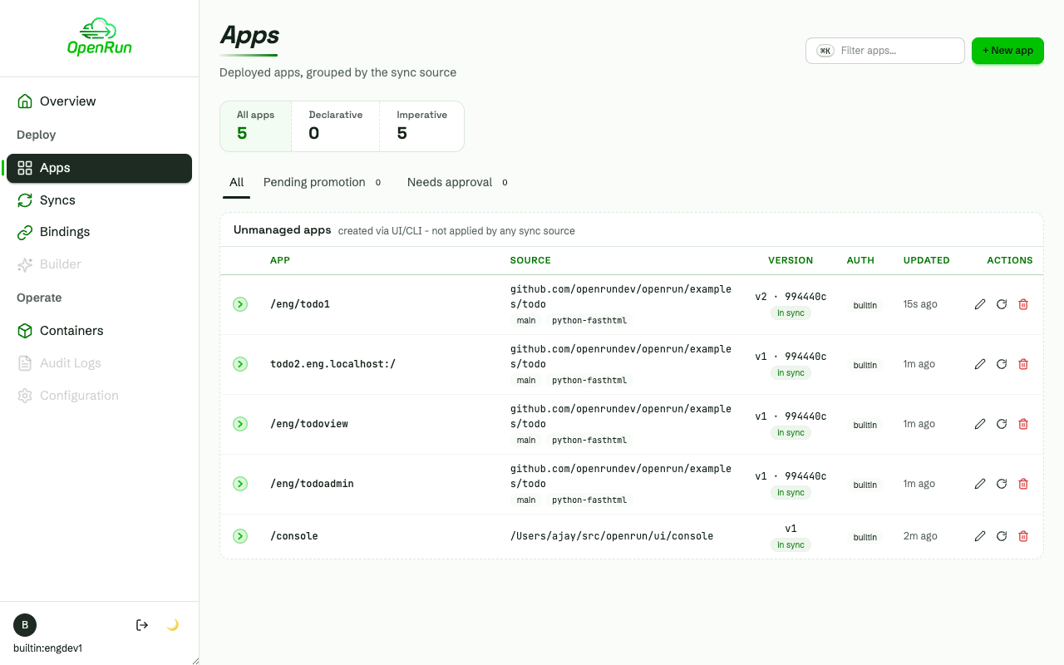Click the 2m ago updated time
The image size is (1064, 665).
(920, 536)
